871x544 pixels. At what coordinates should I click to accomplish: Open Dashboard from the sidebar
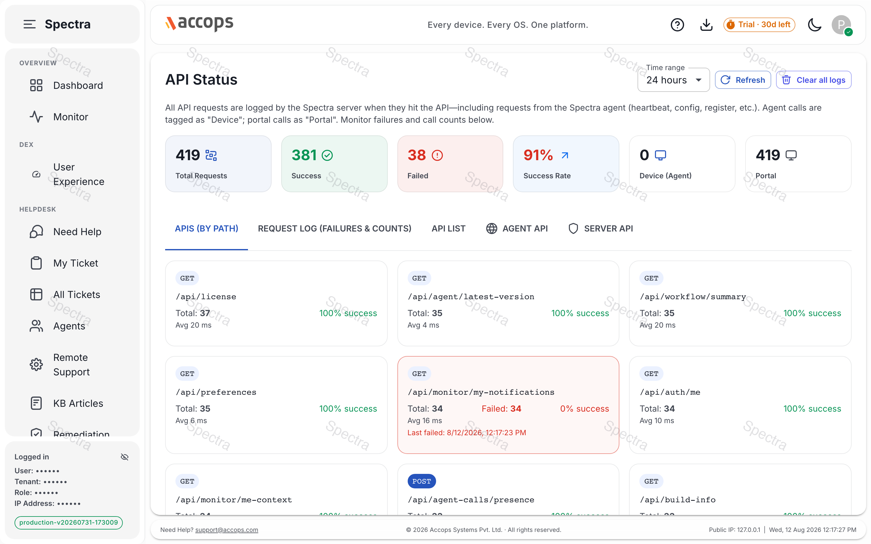pyautogui.click(x=72, y=86)
